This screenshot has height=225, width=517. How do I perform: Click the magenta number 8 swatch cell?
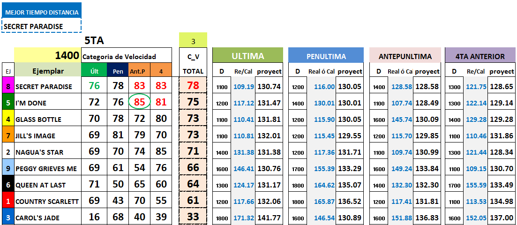click(x=8, y=86)
